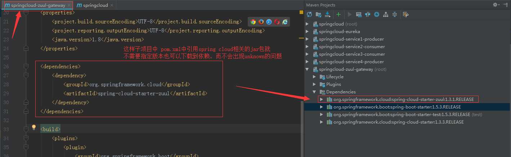Click Download Sources and Documentation icon
The height and width of the screenshot is (157, 511).
point(327,14)
